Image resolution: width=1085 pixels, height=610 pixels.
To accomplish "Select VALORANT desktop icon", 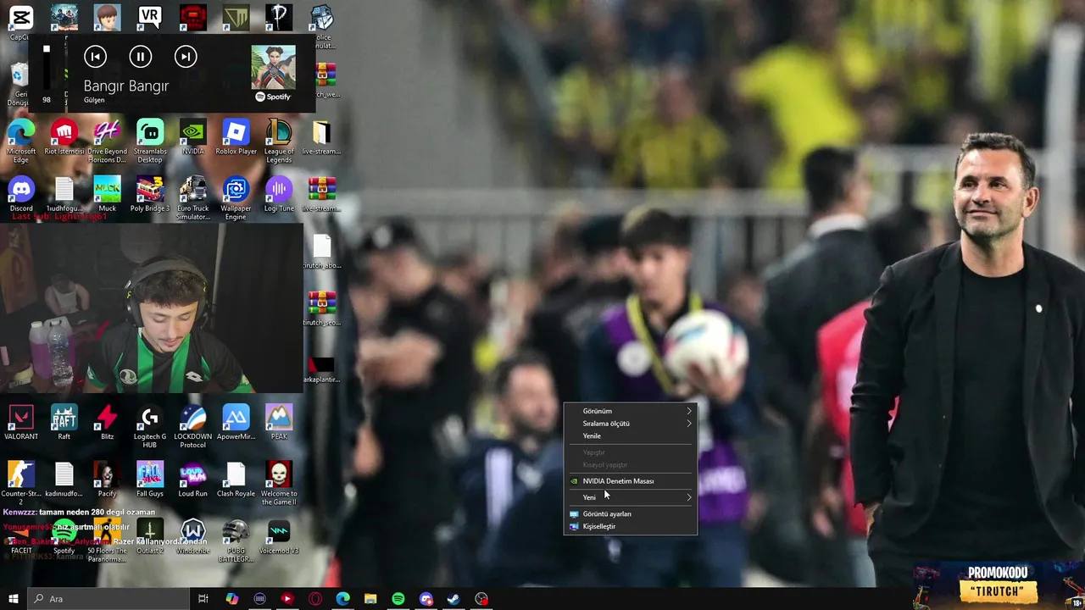I will point(21,422).
